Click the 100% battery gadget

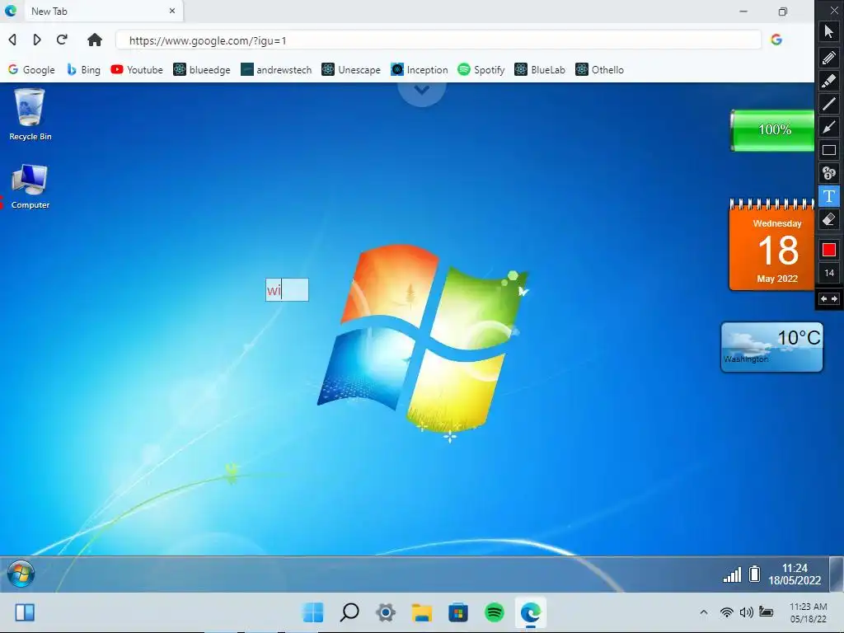pyautogui.click(x=772, y=130)
